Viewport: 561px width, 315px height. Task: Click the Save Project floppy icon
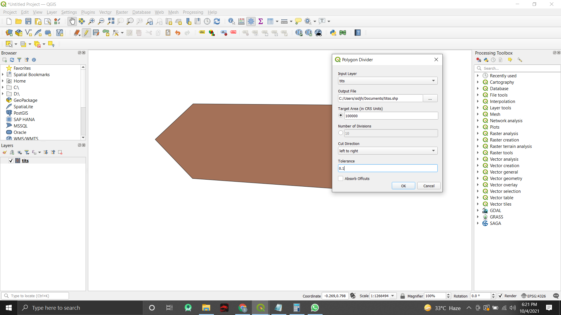coord(28,21)
